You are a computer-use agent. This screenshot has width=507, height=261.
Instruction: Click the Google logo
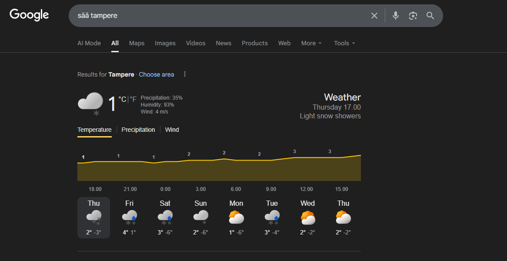tap(29, 15)
